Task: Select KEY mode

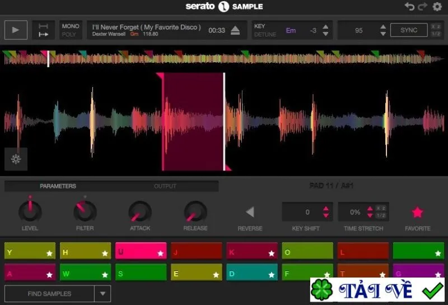Action: [259, 26]
